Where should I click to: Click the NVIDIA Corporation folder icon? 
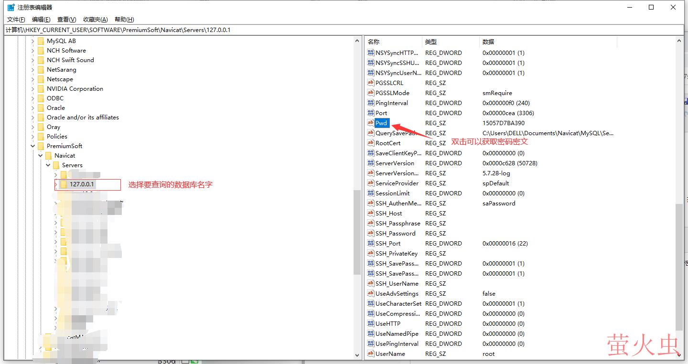click(x=41, y=89)
